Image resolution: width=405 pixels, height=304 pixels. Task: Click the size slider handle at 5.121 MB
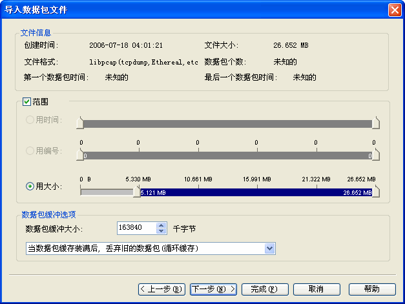pyautogui.click(x=137, y=191)
